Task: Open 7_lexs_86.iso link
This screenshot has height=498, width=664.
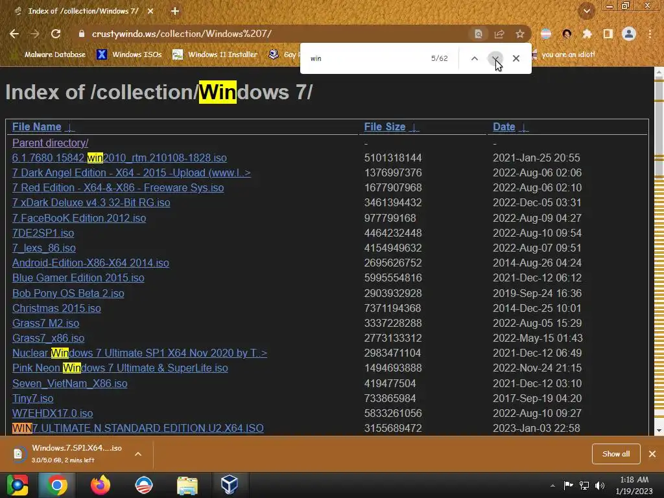Action: click(44, 248)
